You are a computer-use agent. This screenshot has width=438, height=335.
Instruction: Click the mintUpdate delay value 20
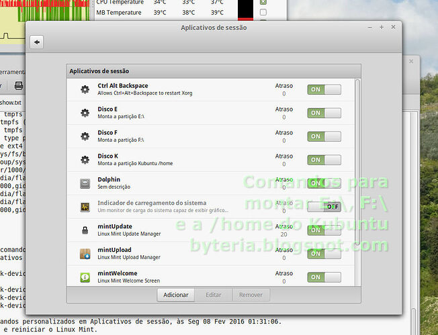pos(283,234)
